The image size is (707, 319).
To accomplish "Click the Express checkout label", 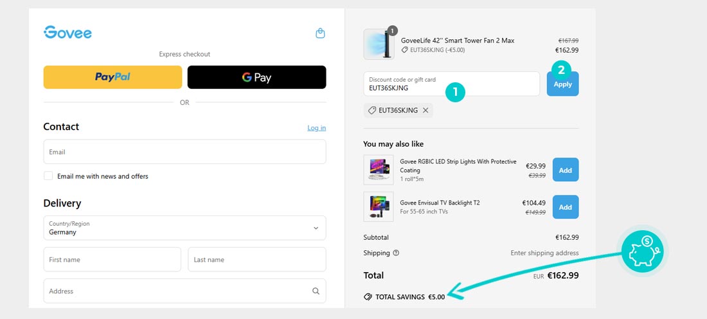I will pyautogui.click(x=184, y=54).
